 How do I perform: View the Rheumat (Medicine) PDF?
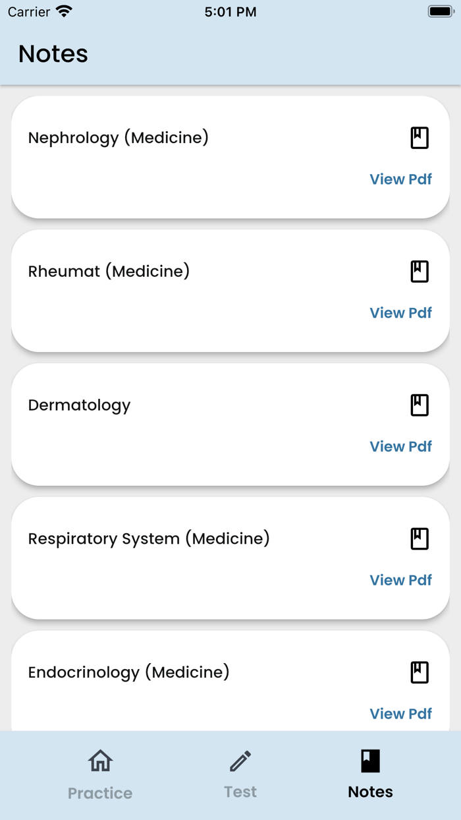(400, 312)
